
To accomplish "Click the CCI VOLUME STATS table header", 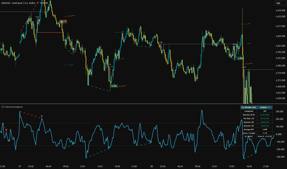I will click(249, 108).
